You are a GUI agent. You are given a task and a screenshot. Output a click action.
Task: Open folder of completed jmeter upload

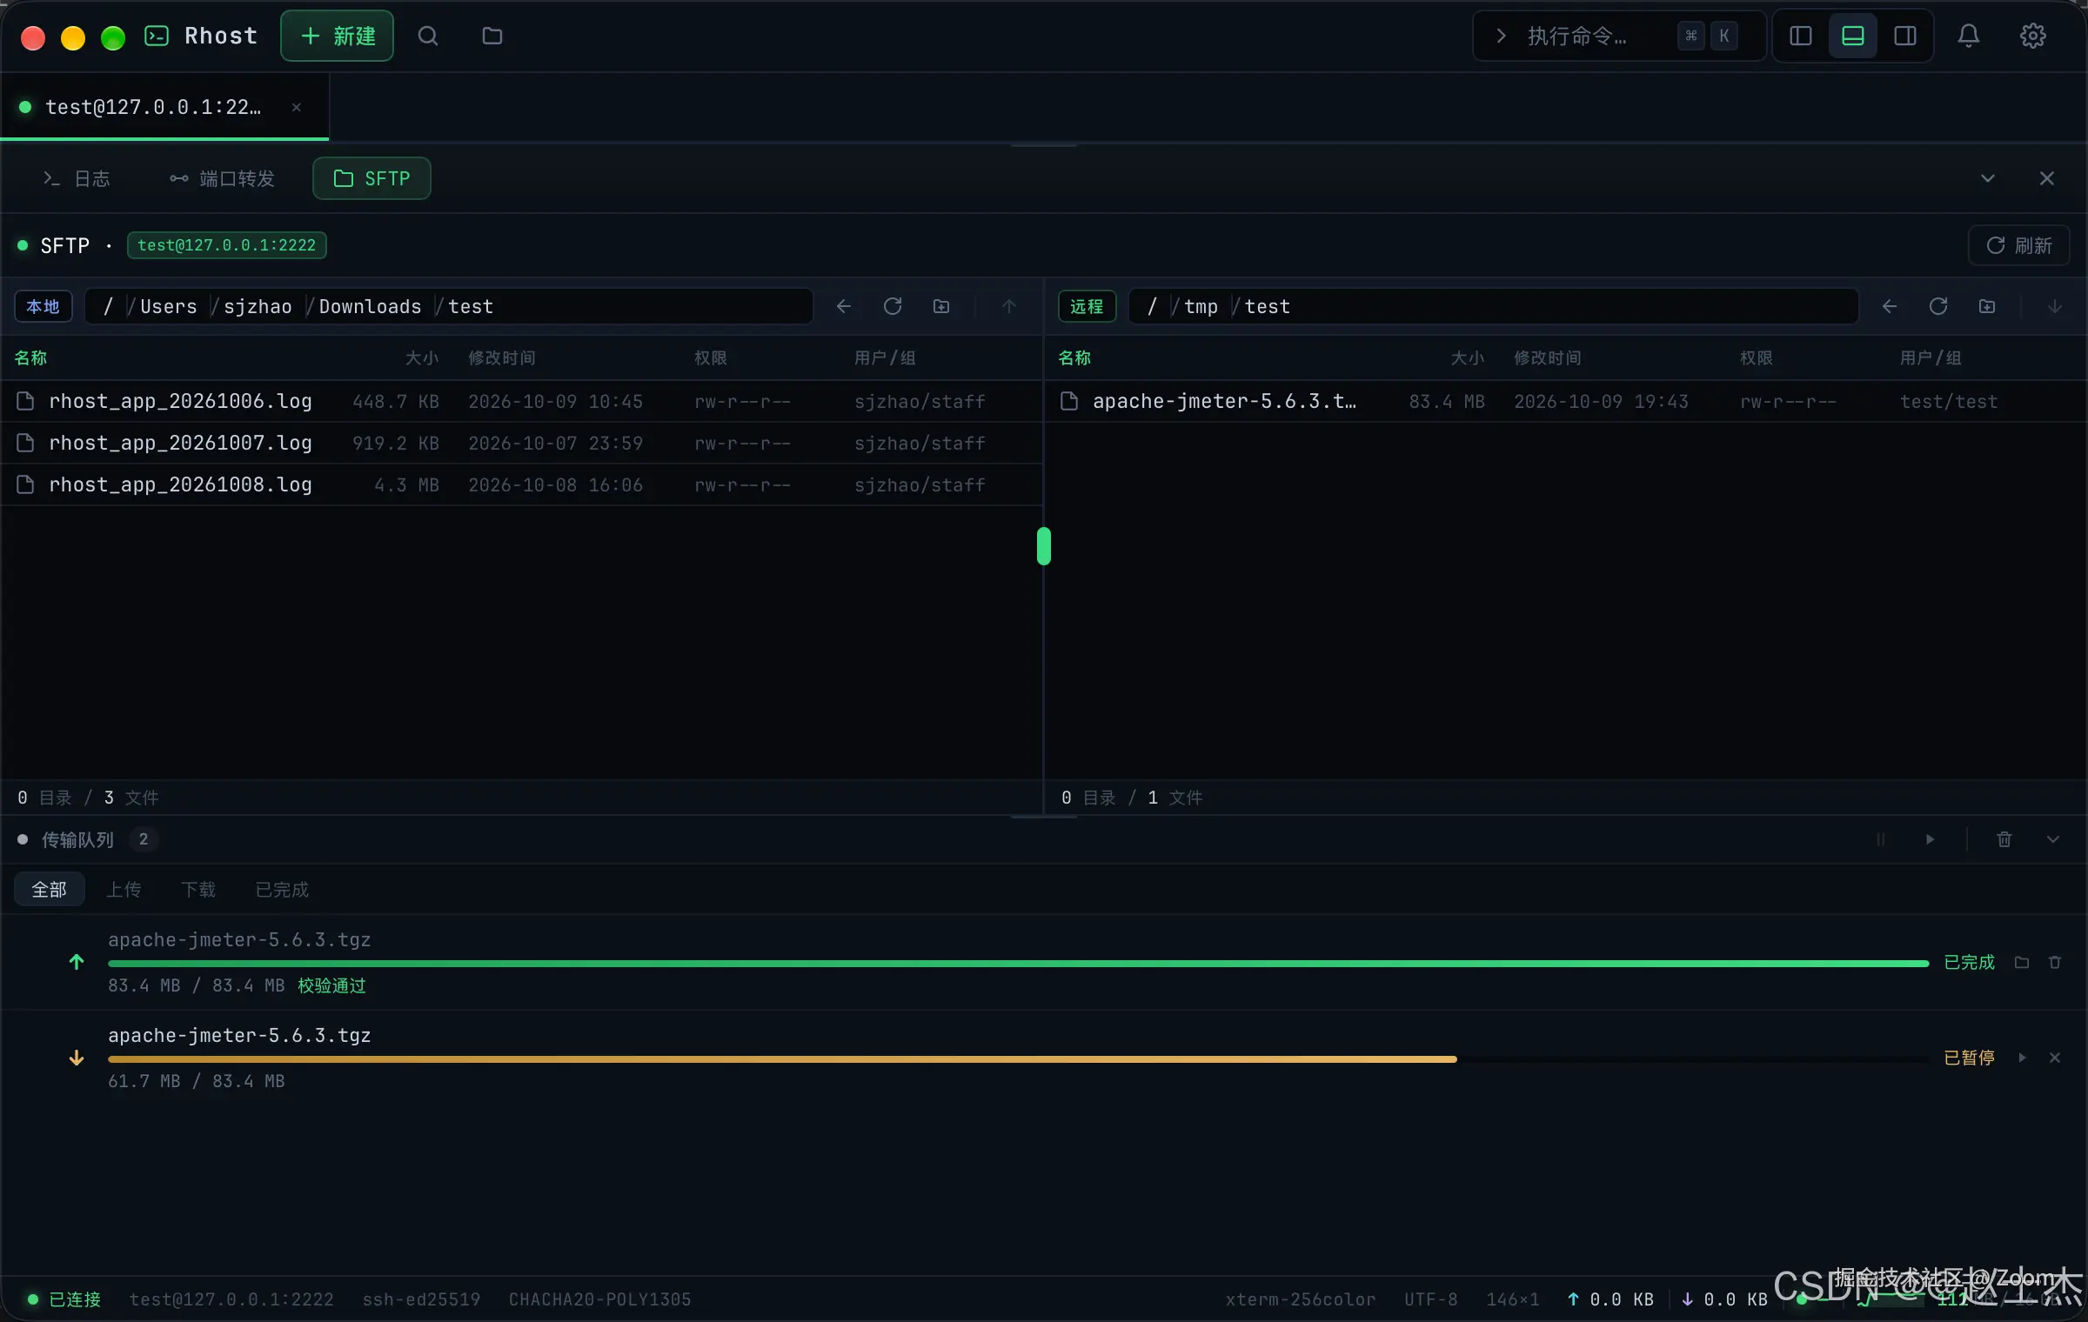tap(2022, 962)
